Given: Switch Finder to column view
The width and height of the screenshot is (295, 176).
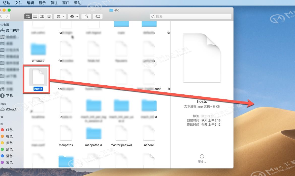Looking at the screenshot, I should [x=42, y=16].
